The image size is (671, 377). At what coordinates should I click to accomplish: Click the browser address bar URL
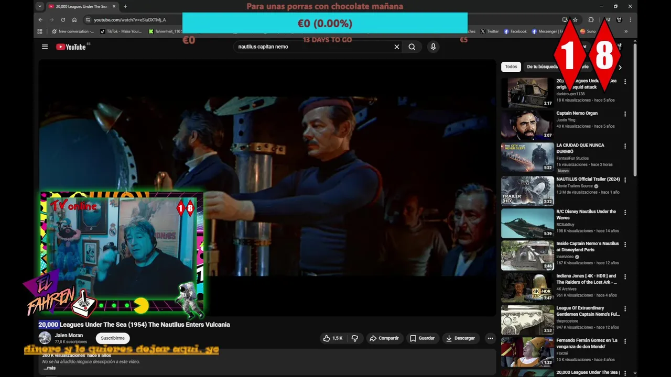click(130, 19)
